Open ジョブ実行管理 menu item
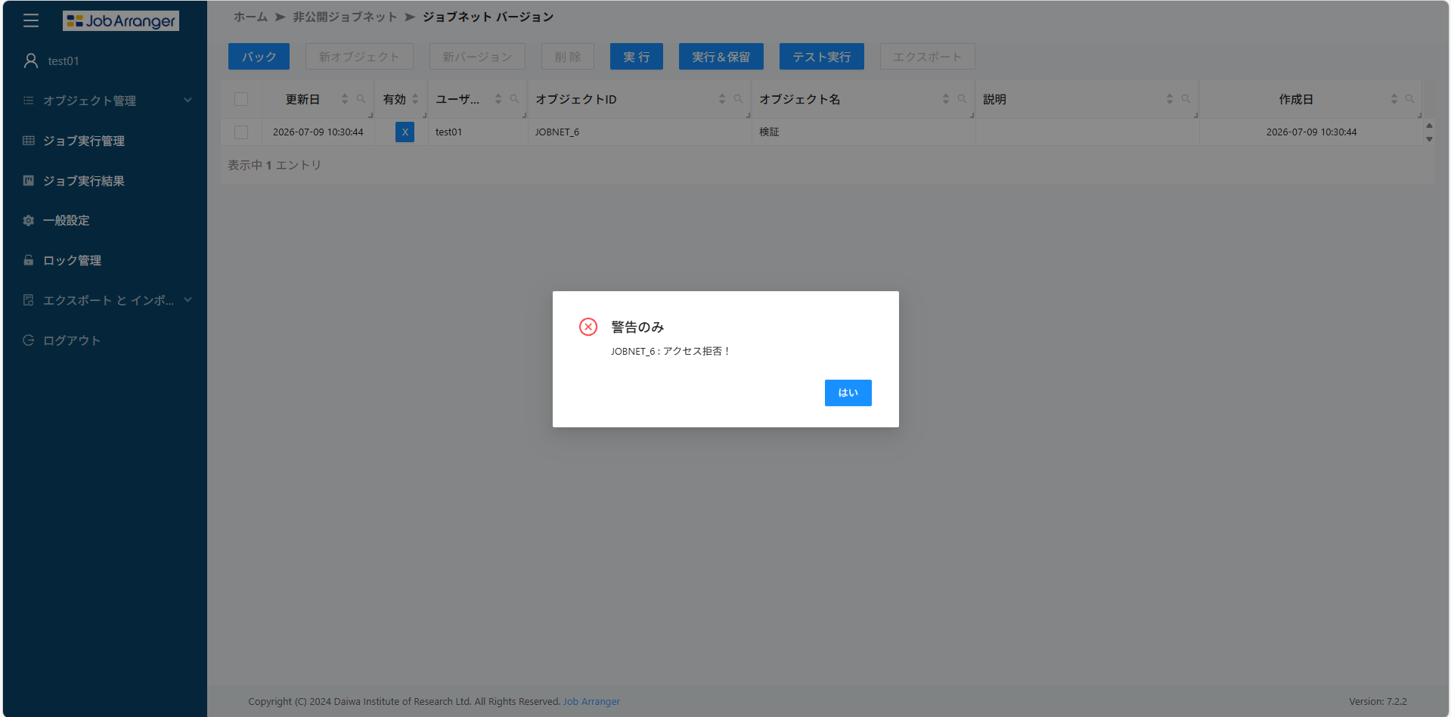The image size is (1451, 717). 105,141
